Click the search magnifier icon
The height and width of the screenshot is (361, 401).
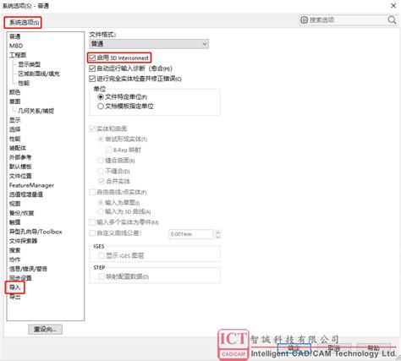[392, 20]
